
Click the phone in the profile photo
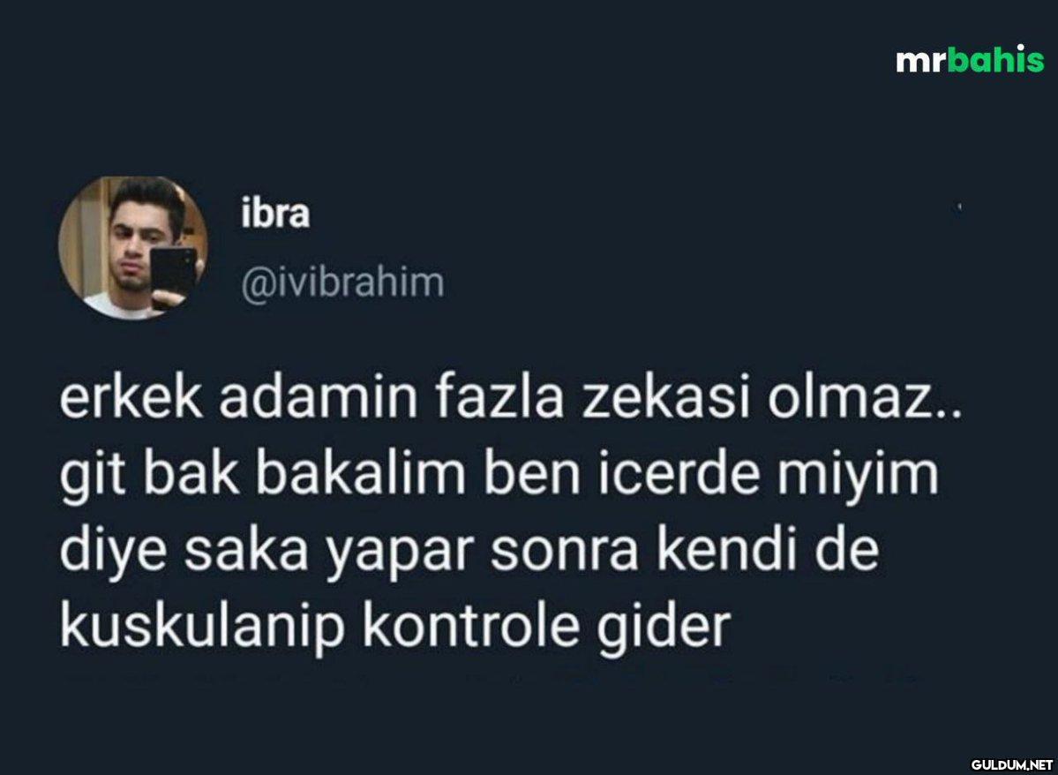point(174,277)
